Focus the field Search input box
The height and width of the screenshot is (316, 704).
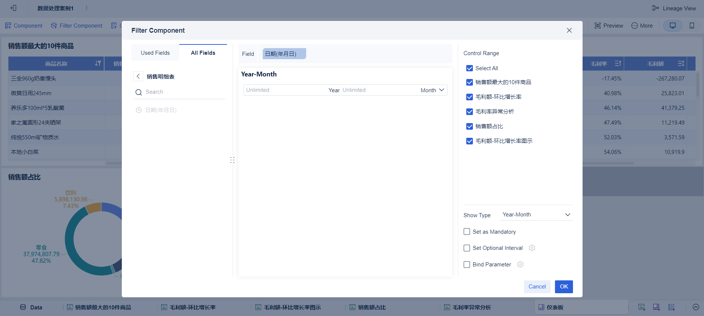(x=184, y=92)
